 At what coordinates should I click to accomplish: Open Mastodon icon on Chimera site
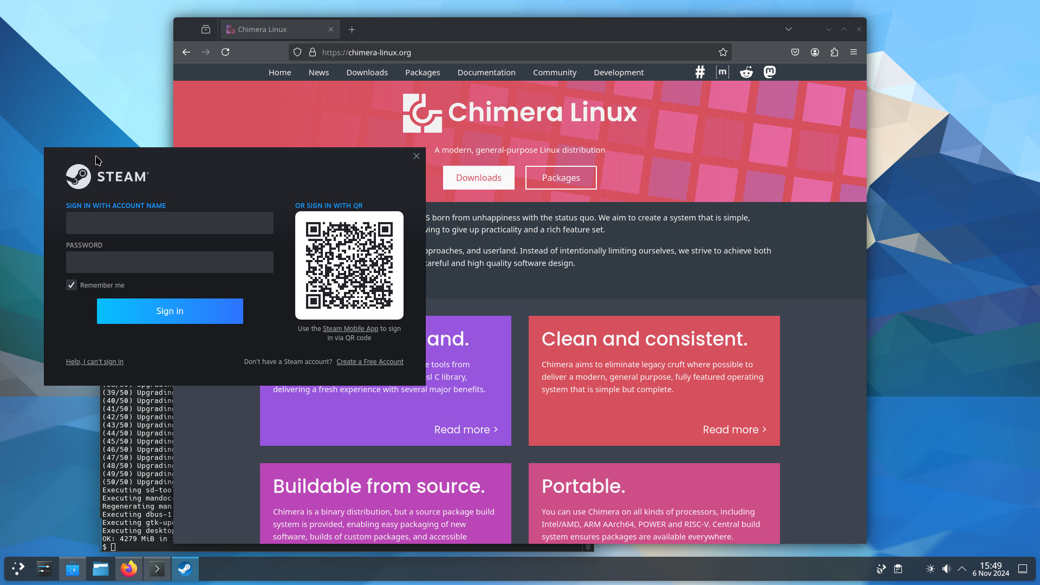770,72
